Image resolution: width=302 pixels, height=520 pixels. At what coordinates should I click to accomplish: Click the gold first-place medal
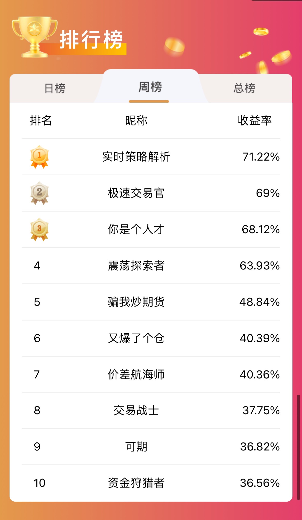39,157
